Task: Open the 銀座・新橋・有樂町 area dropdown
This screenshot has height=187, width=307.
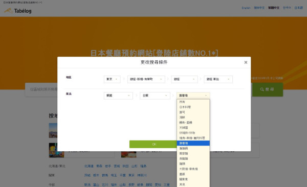Action: (146, 79)
